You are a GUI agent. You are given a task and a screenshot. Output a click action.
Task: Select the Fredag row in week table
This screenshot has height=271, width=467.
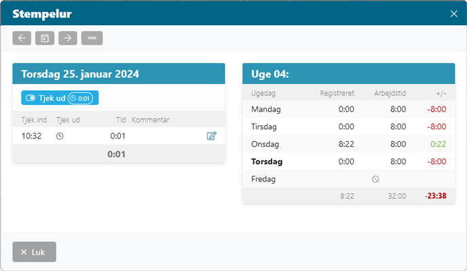[265, 180]
